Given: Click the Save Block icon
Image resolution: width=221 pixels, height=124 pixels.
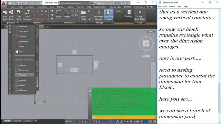Looking at the screenshot, I should (11, 15).
